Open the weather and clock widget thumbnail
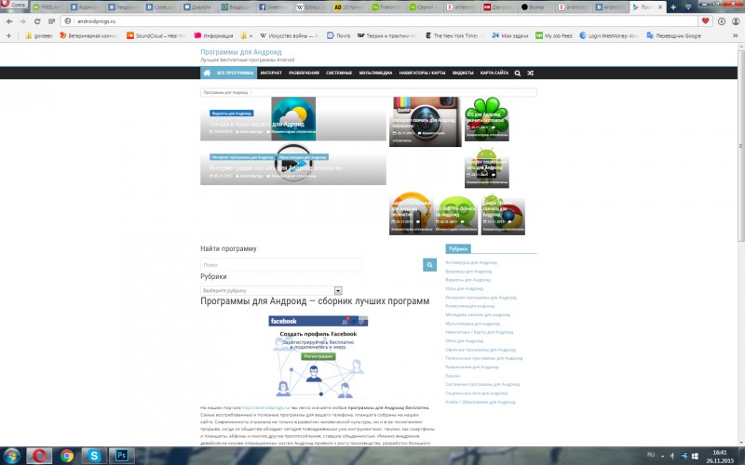Viewport: 745px width, 465px height. [x=293, y=119]
